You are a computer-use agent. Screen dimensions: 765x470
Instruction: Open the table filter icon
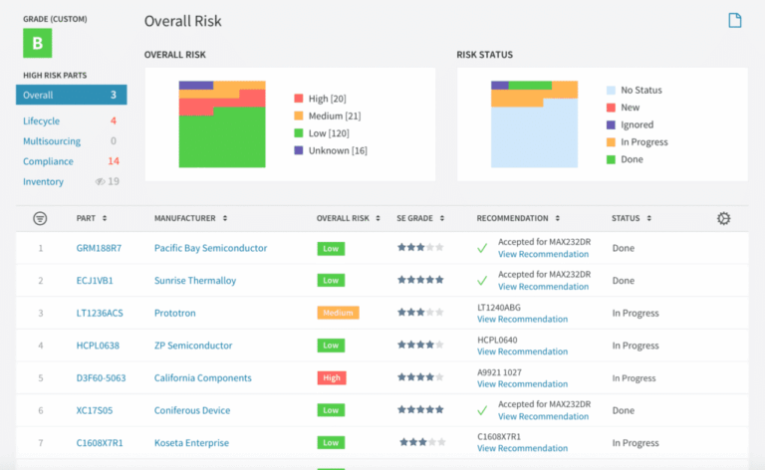(x=40, y=218)
